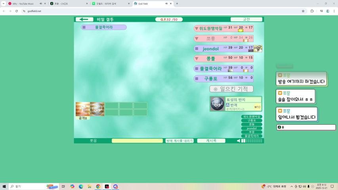Mute the Why - YouTube Music tab audio
Screen dimensions: 338x190
(x=41, y=4)
